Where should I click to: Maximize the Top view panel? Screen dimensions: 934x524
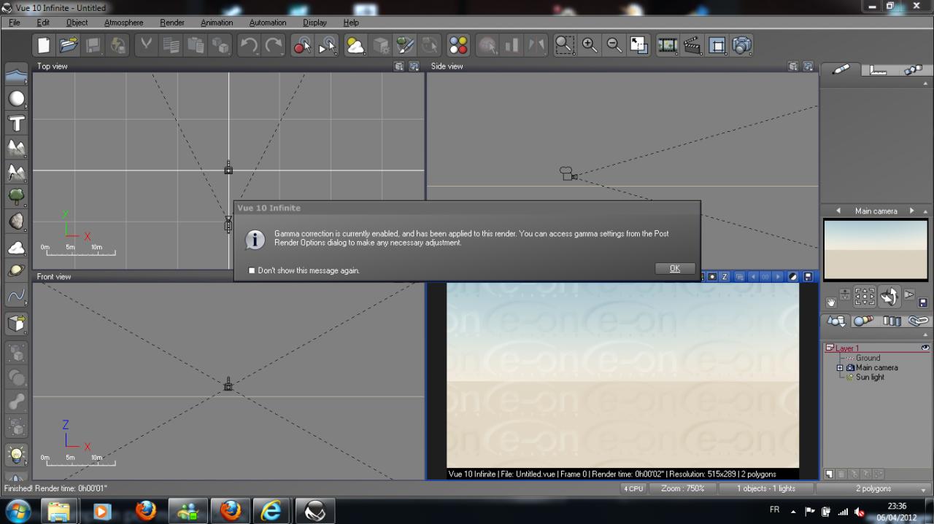[x=414, y=66]
